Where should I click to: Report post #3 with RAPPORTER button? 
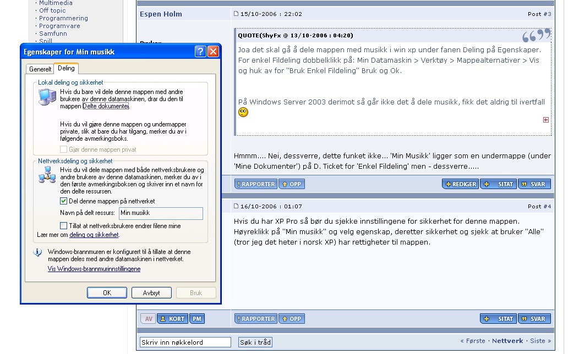[x=256, y=184]
